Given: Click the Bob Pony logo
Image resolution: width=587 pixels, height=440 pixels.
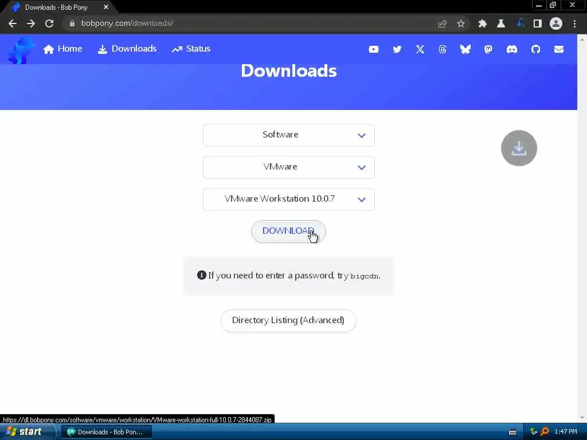Looking at the screenshot, I should [x=21, y=50].
